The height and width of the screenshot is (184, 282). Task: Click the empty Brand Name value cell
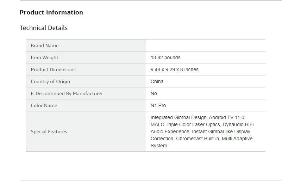[x=205, y=45]
